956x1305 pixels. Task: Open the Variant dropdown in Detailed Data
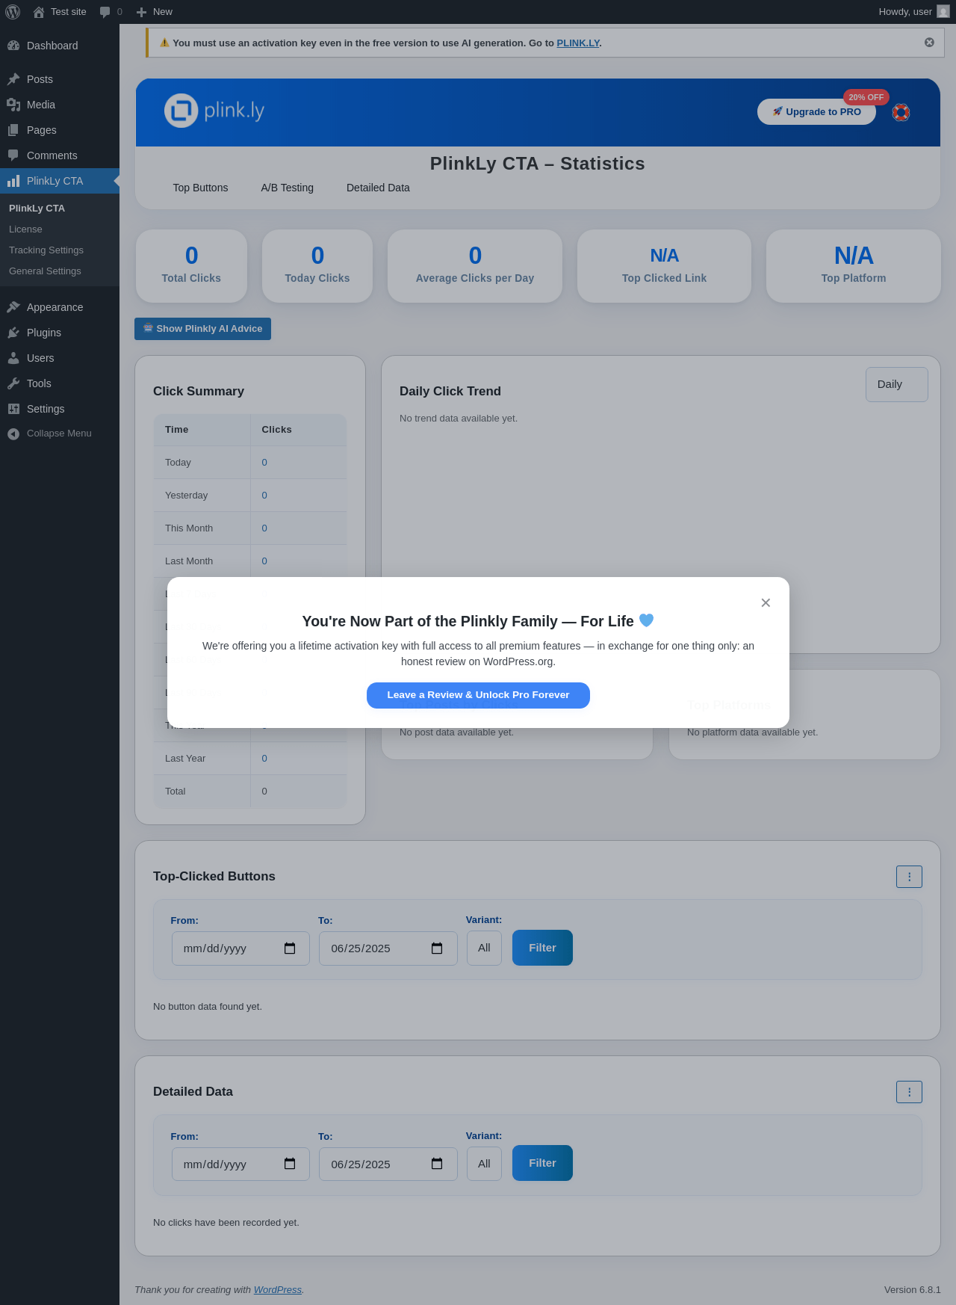484,1164
